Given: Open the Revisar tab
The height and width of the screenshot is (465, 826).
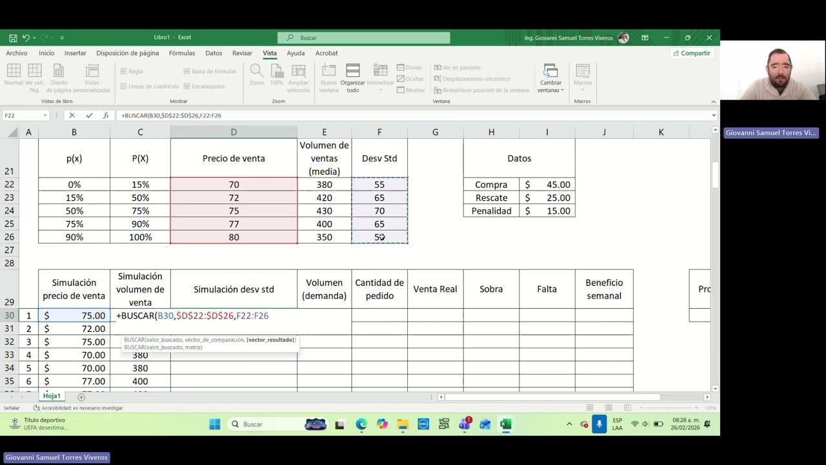Looking at the screenshot, I should pos(243,54).
